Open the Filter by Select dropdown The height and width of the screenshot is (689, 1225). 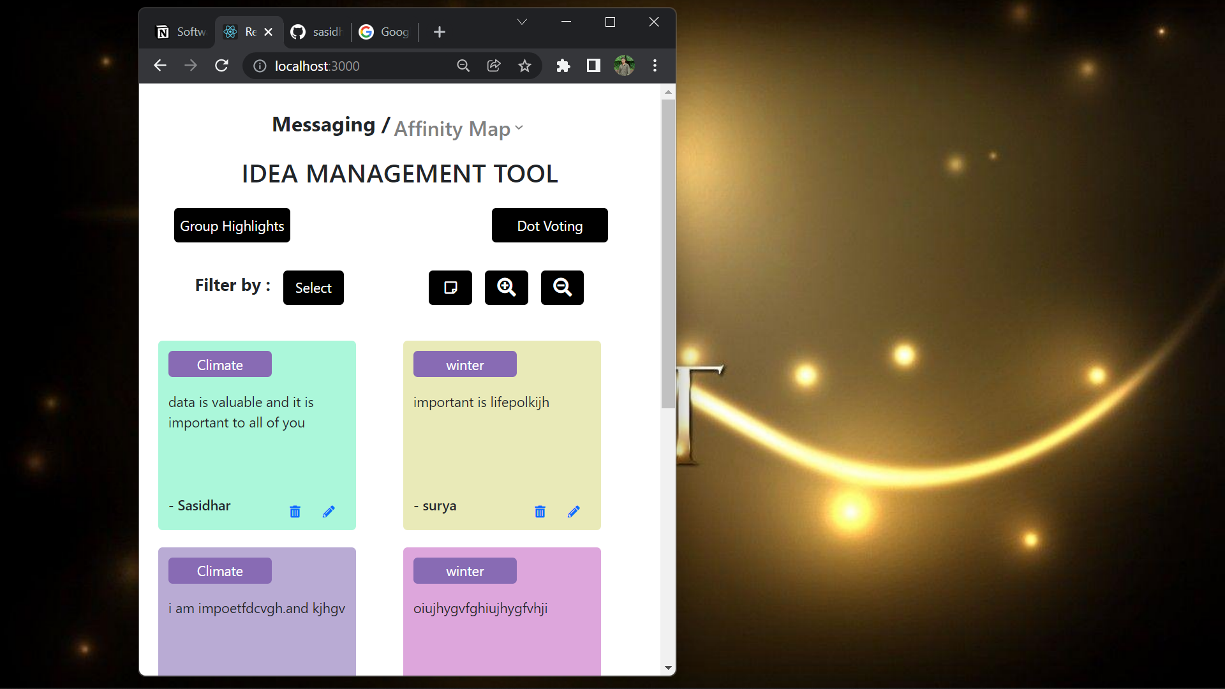pos(313,288)
